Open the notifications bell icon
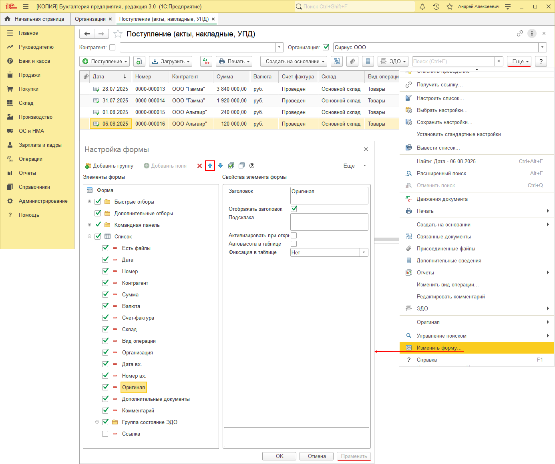This screenshot has width=555, height=464. 422,6
